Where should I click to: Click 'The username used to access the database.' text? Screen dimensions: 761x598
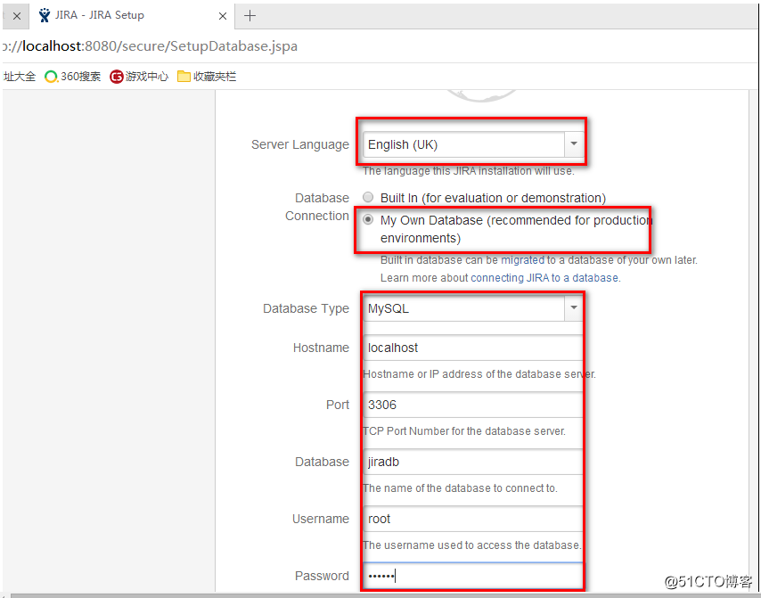pyautogui.click(x=471, y=545)
